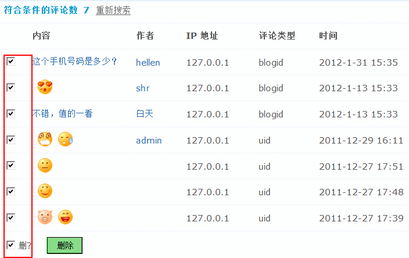The width and height of the screenshot is (409, 258).
Task: Click the 内容 column header
Action: point(41,36)
